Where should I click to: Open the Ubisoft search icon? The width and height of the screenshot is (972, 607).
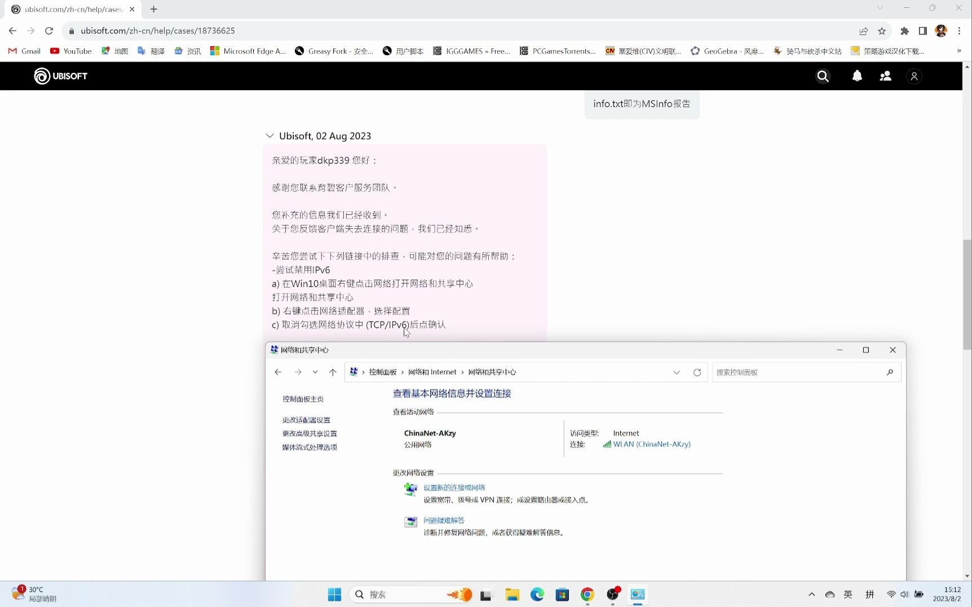pos(823,76)
